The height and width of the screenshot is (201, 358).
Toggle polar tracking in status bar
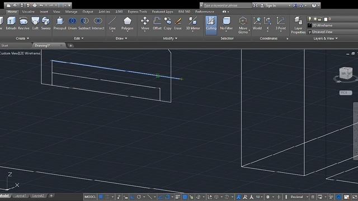[x=139, y=197]
